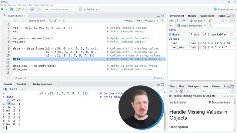This screenshot has width=237, height=133.
Task: Click the Environment pane horizontal scrollbar
Action: coord(200,81)
